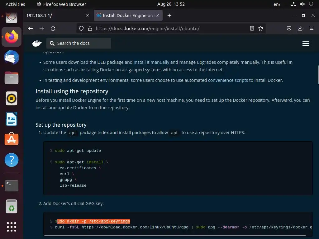The height and width of the screenshot is (239, 319).
Task: Click the site security padlock icon
Action: (90, 28)
